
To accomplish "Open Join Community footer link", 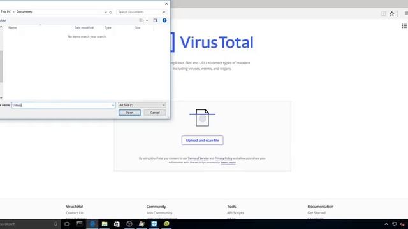I will tap(159, 213).
